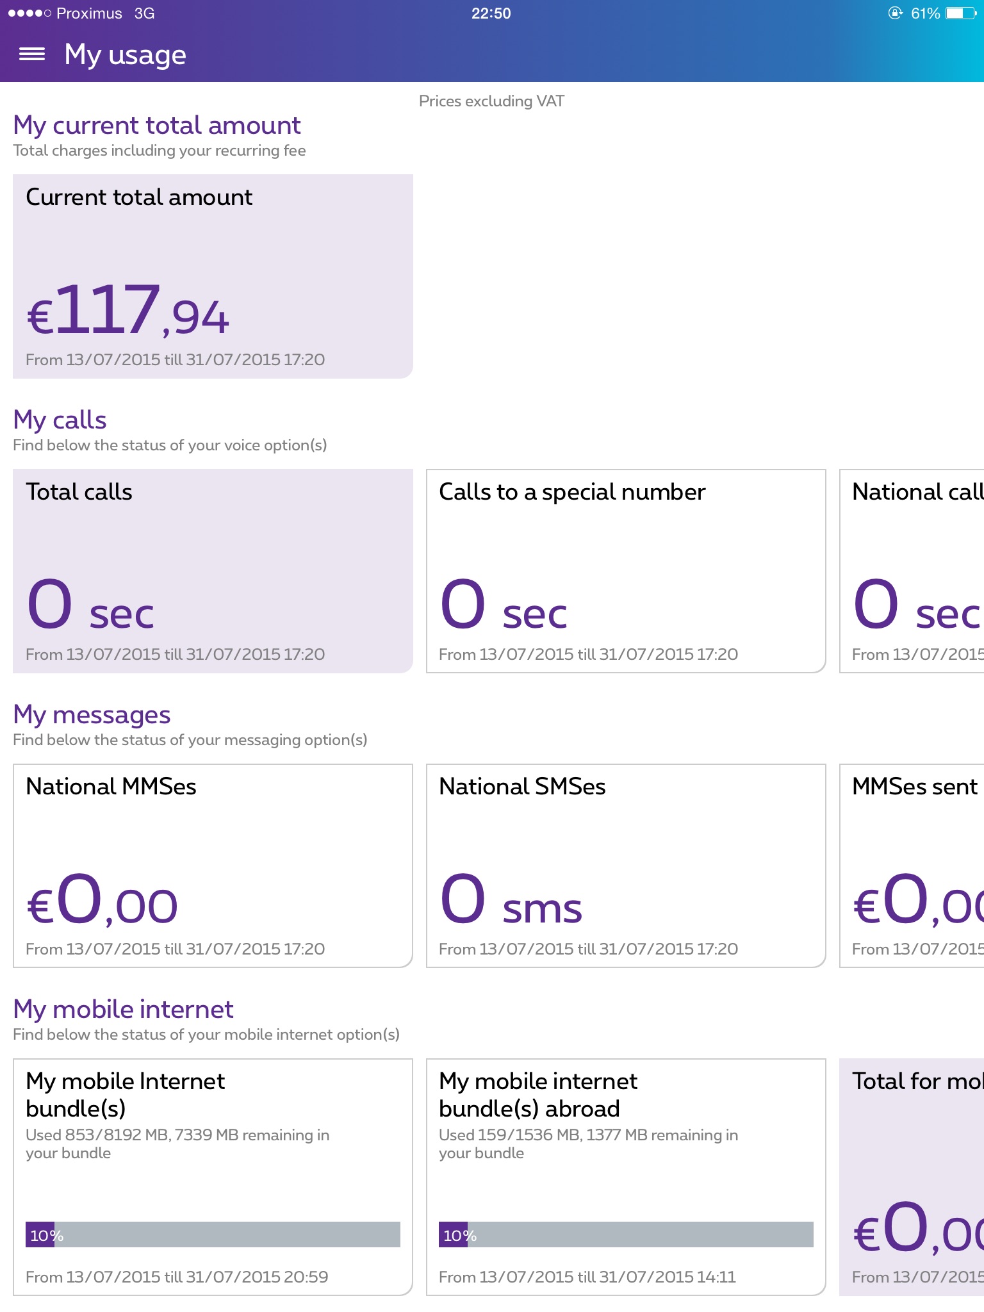Tap the My usage page title
Image resolution: width=984 pixels, height=1312 pixels.
pyautogui.click(x=126, y=54)
